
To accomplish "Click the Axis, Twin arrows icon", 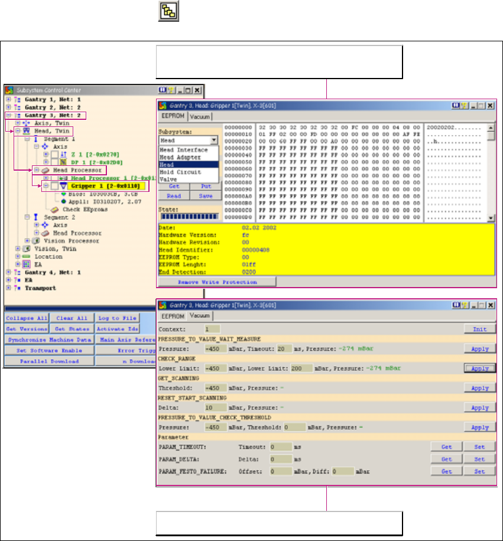I will (26, 123).
